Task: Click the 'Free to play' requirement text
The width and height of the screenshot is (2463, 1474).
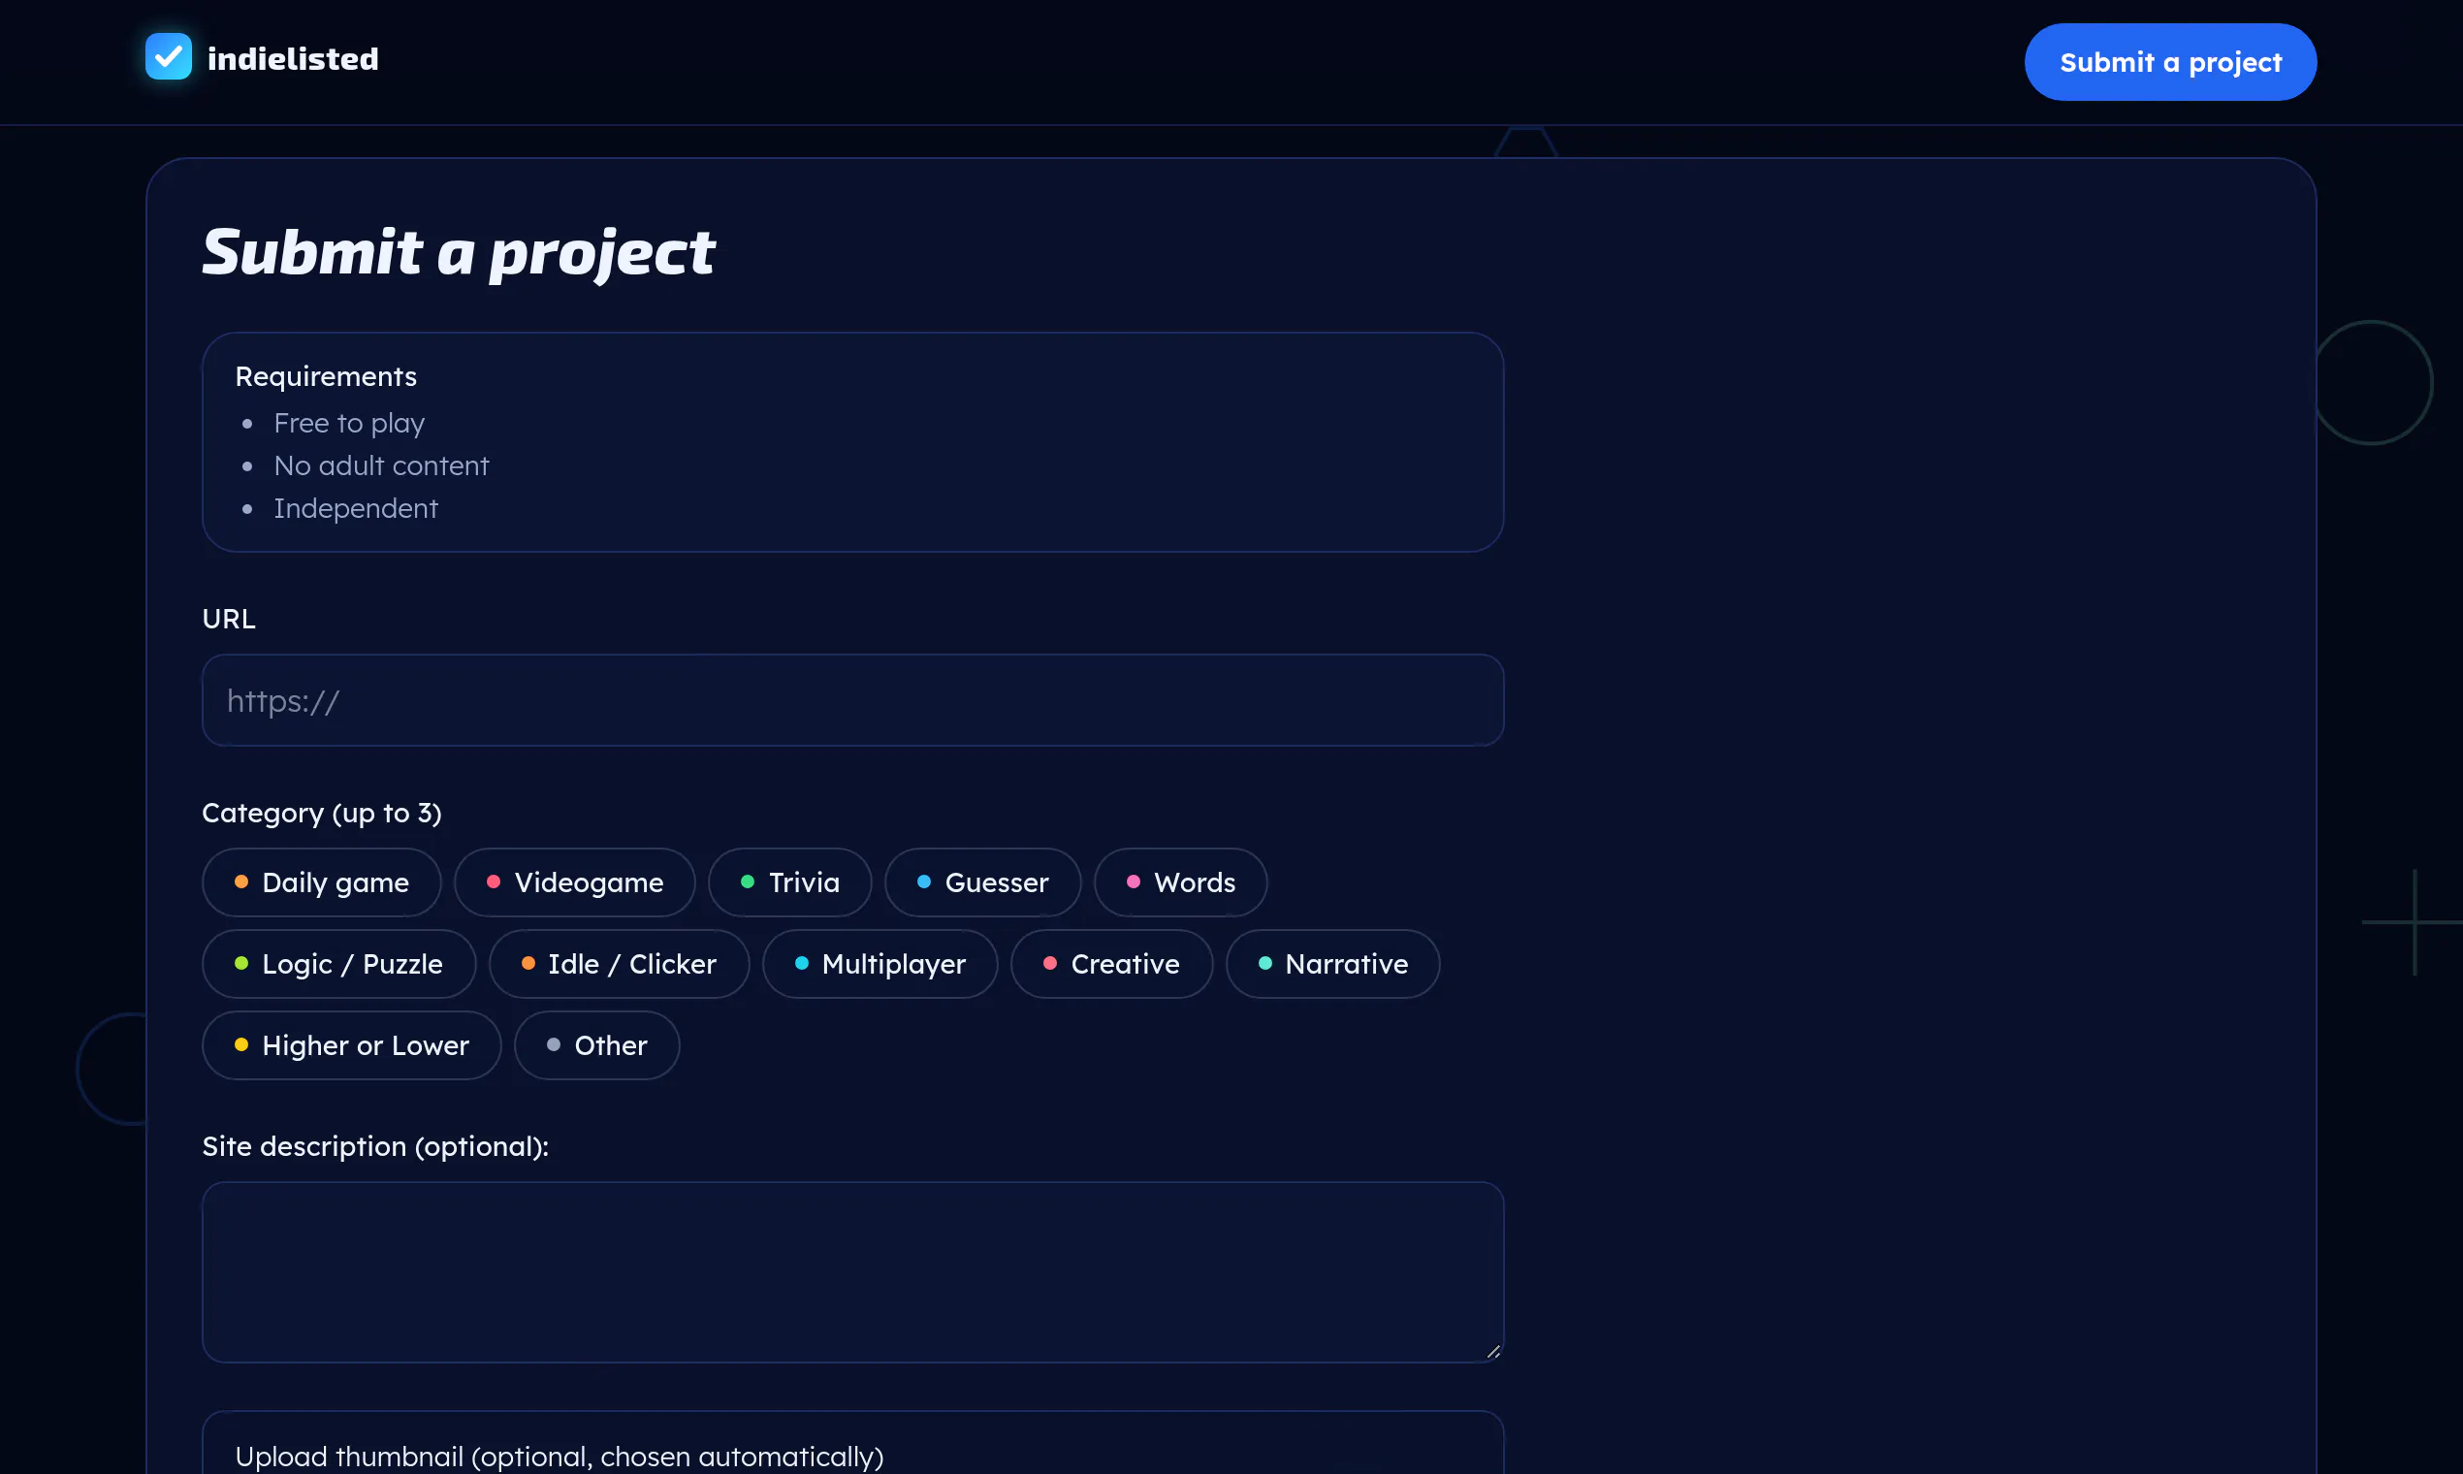Action: pyautogui.click(x=350, y=423)
